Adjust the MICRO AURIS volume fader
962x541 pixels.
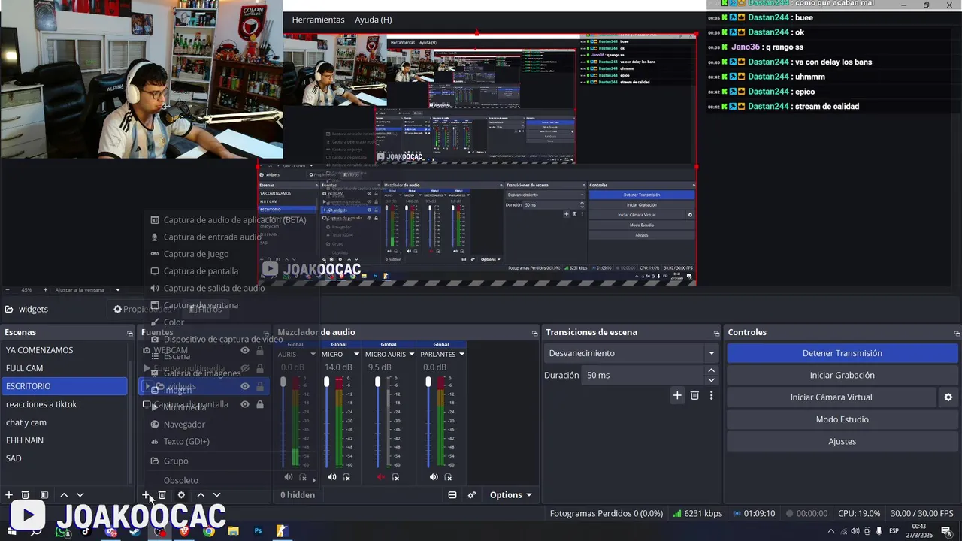pos(377,382)
